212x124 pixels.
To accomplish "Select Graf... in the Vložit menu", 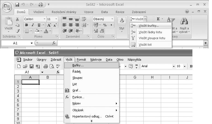I will [x=91, y=90].
